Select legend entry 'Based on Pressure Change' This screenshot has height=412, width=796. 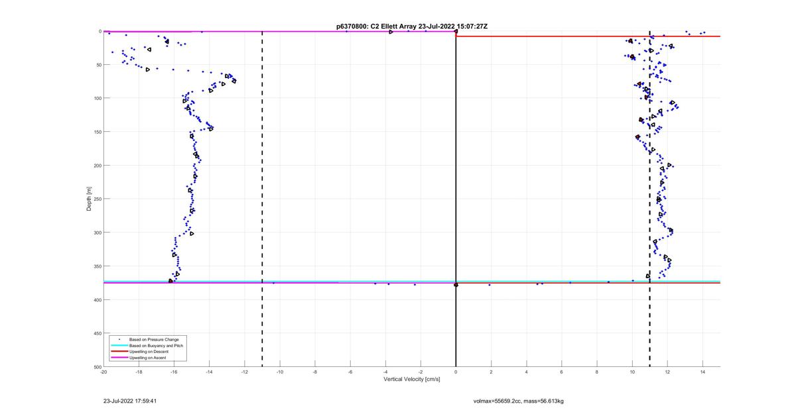point(154,340)
